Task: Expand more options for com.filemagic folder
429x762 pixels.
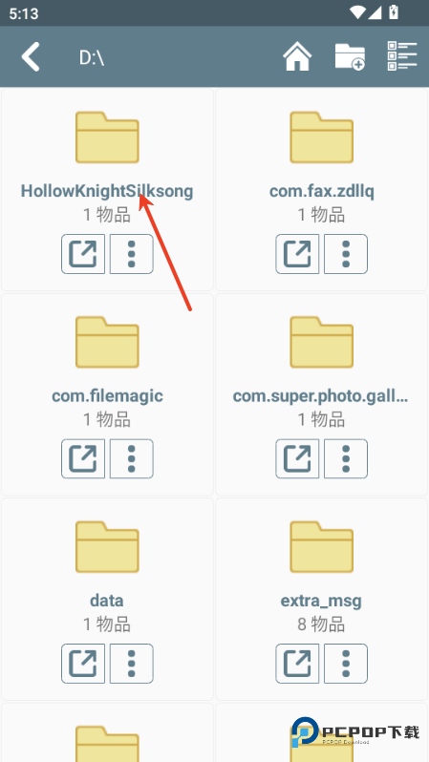Action: pyautogui.click(x=131, y=458)
